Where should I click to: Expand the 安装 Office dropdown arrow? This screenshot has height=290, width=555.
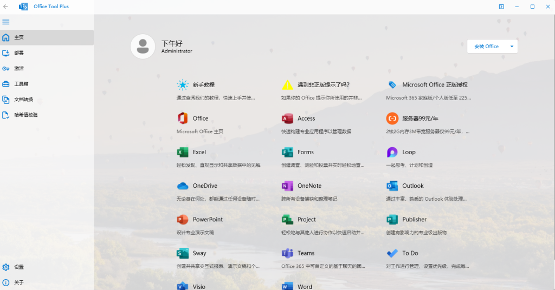(x=512, y=47)
